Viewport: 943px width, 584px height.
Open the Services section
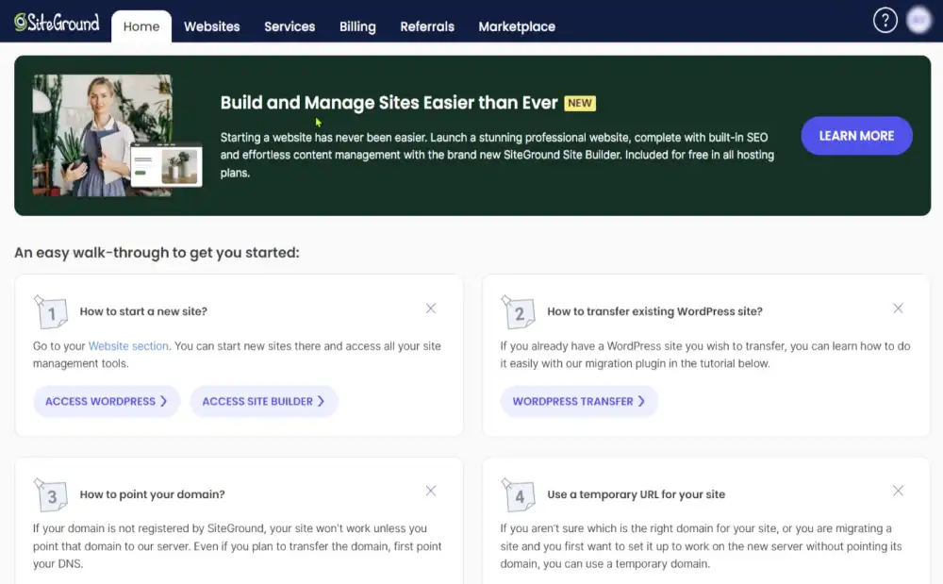point(289,26)
